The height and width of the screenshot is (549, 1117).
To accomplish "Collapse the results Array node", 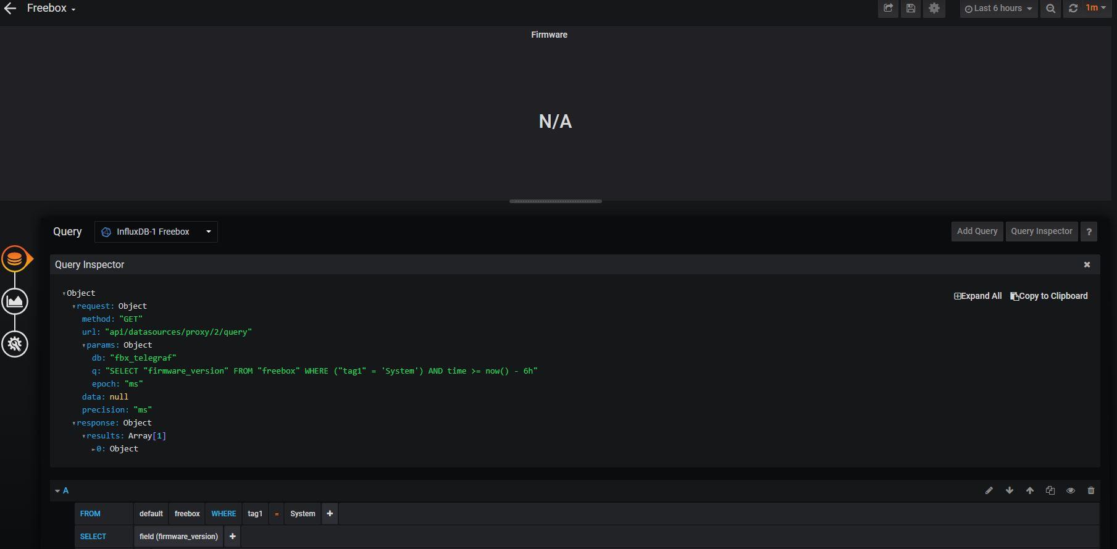I will click(x=84, y=436).
